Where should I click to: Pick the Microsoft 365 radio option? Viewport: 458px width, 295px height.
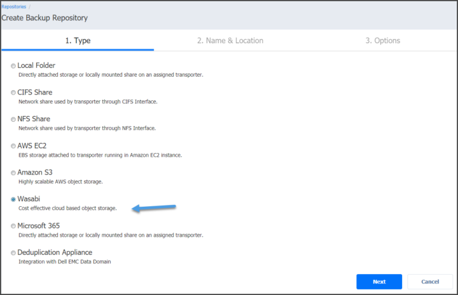13,226
